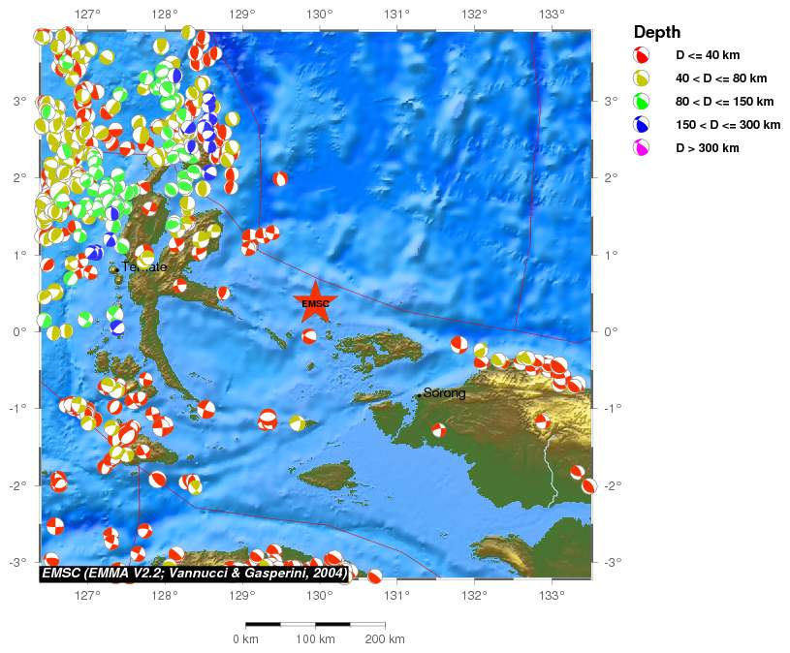Image resolution: width=790 pixels, height=653 pixels.
Task: Select the yellow 40 < D <= 80 km legend symbol
Action: point(642,78)
